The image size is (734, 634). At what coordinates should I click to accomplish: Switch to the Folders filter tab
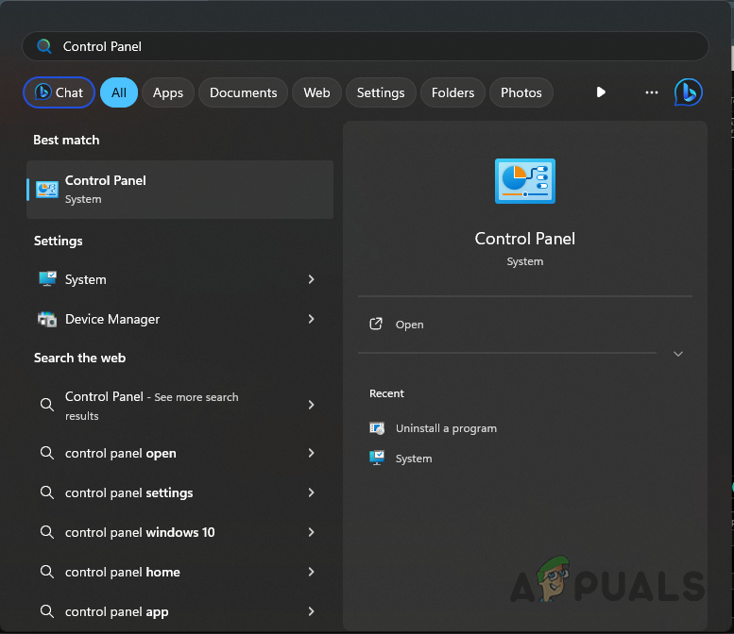coord(452,92)
